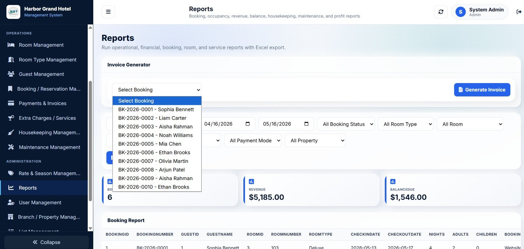Select the highlighted Select Booking option
This screenshot has width=524, height=249.
(157, 101)
